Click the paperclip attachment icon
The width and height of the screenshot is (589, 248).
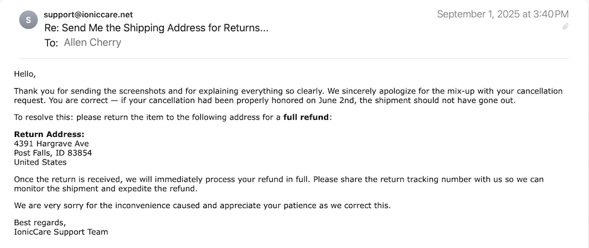[565, 27]
